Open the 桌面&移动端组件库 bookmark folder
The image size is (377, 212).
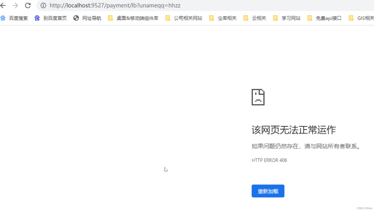click(133, 18)
